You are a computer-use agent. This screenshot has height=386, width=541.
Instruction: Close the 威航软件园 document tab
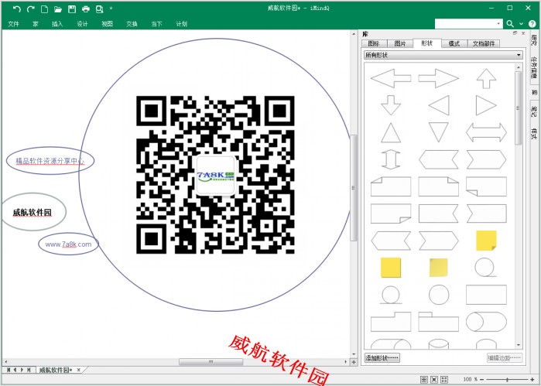79,370
